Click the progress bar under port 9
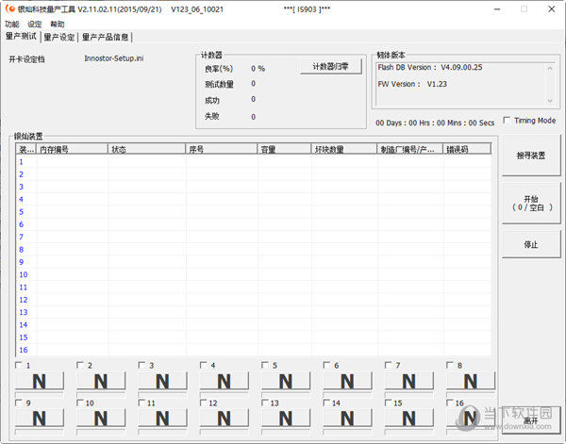Viewport: 566px width, 444px height. 40,432
